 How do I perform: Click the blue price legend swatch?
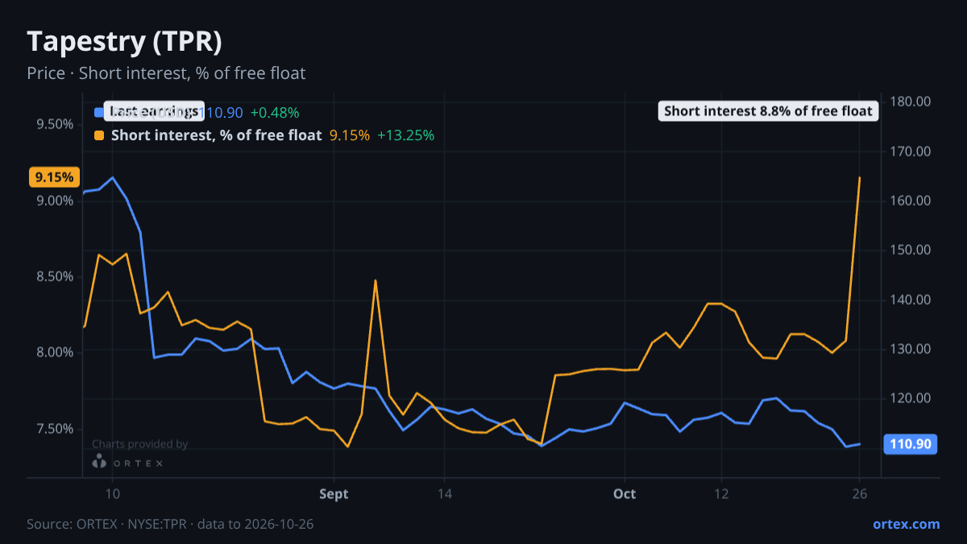coord(99,112)
